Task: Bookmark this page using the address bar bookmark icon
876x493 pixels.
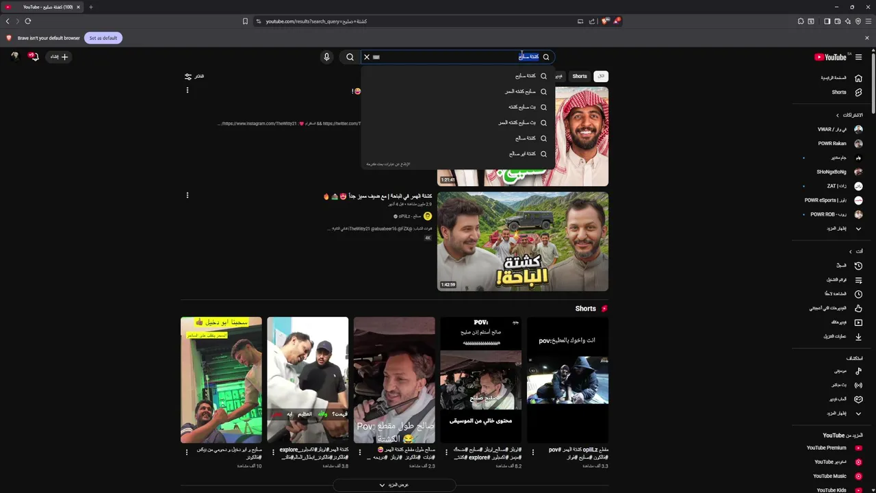Action: click(245, 21)
